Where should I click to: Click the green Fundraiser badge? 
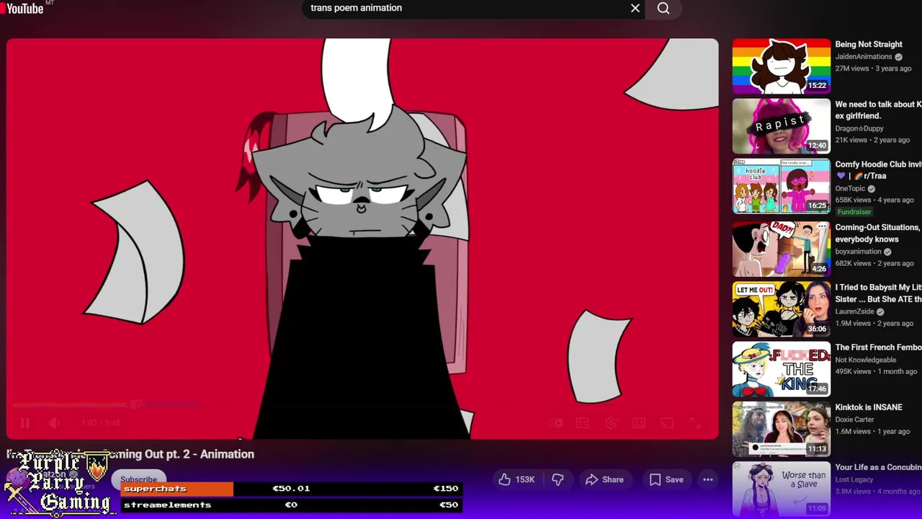tap(854, 212)
